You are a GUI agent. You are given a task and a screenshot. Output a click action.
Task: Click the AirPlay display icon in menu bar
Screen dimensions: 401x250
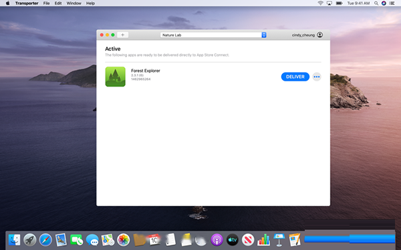329,3
